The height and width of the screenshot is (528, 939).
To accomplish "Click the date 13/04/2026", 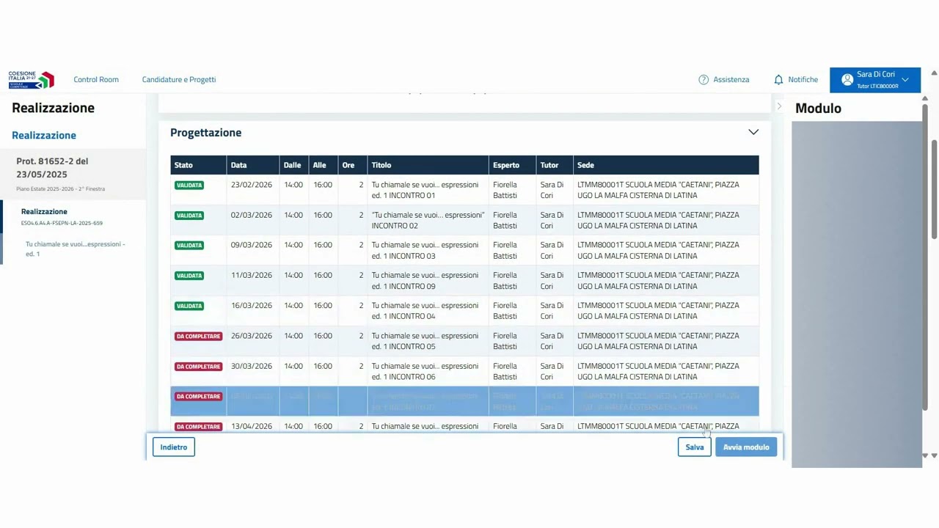I will (x=252, y=426).
